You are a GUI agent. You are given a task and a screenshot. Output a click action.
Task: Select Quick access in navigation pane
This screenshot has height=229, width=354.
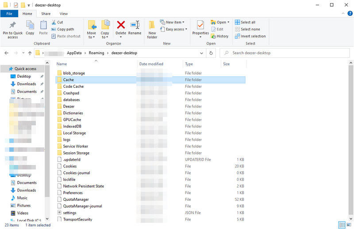23,69
